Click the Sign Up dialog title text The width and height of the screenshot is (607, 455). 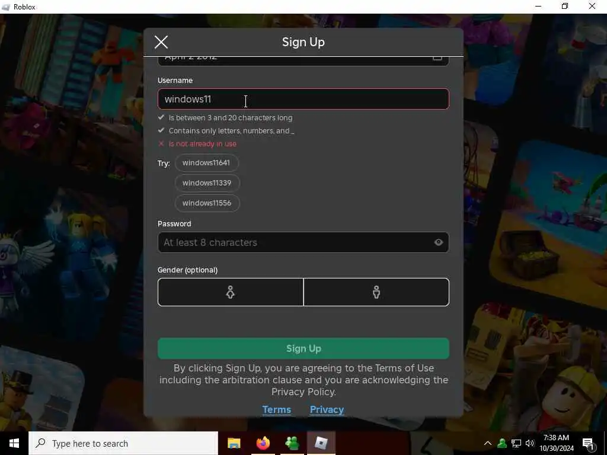(x=303, y=42)
